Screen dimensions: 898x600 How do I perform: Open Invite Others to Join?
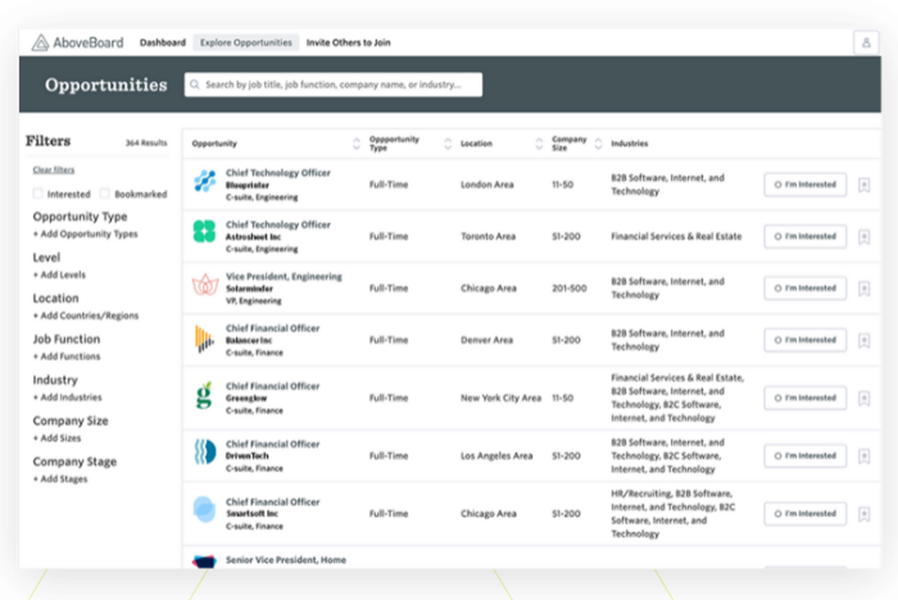(x=348, y=42)
